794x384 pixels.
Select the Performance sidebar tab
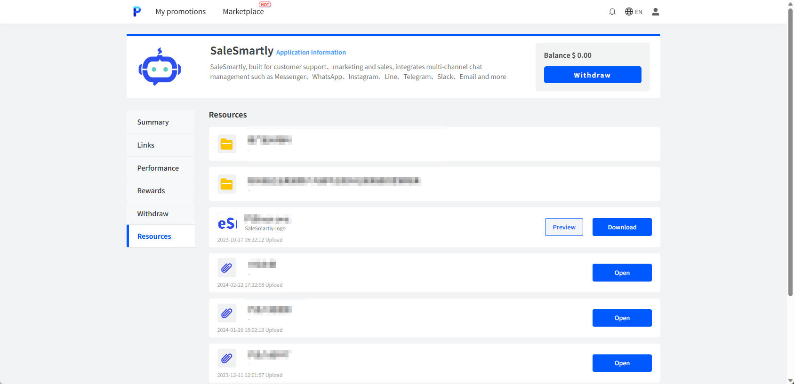[158, 168]
